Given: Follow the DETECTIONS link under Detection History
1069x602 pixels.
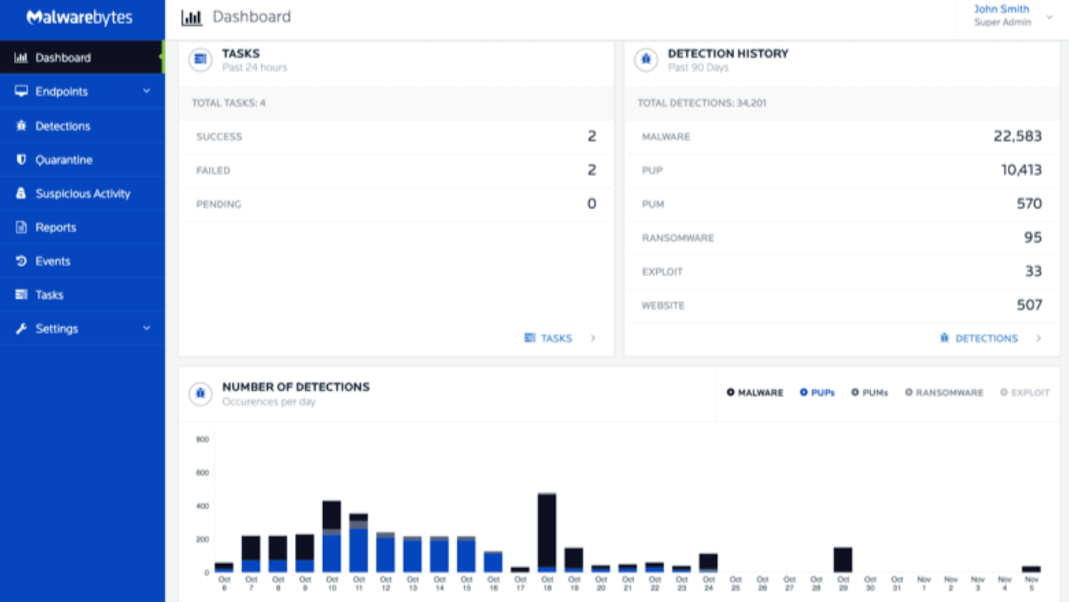Looking at the screenshot, I should (987, 338).
